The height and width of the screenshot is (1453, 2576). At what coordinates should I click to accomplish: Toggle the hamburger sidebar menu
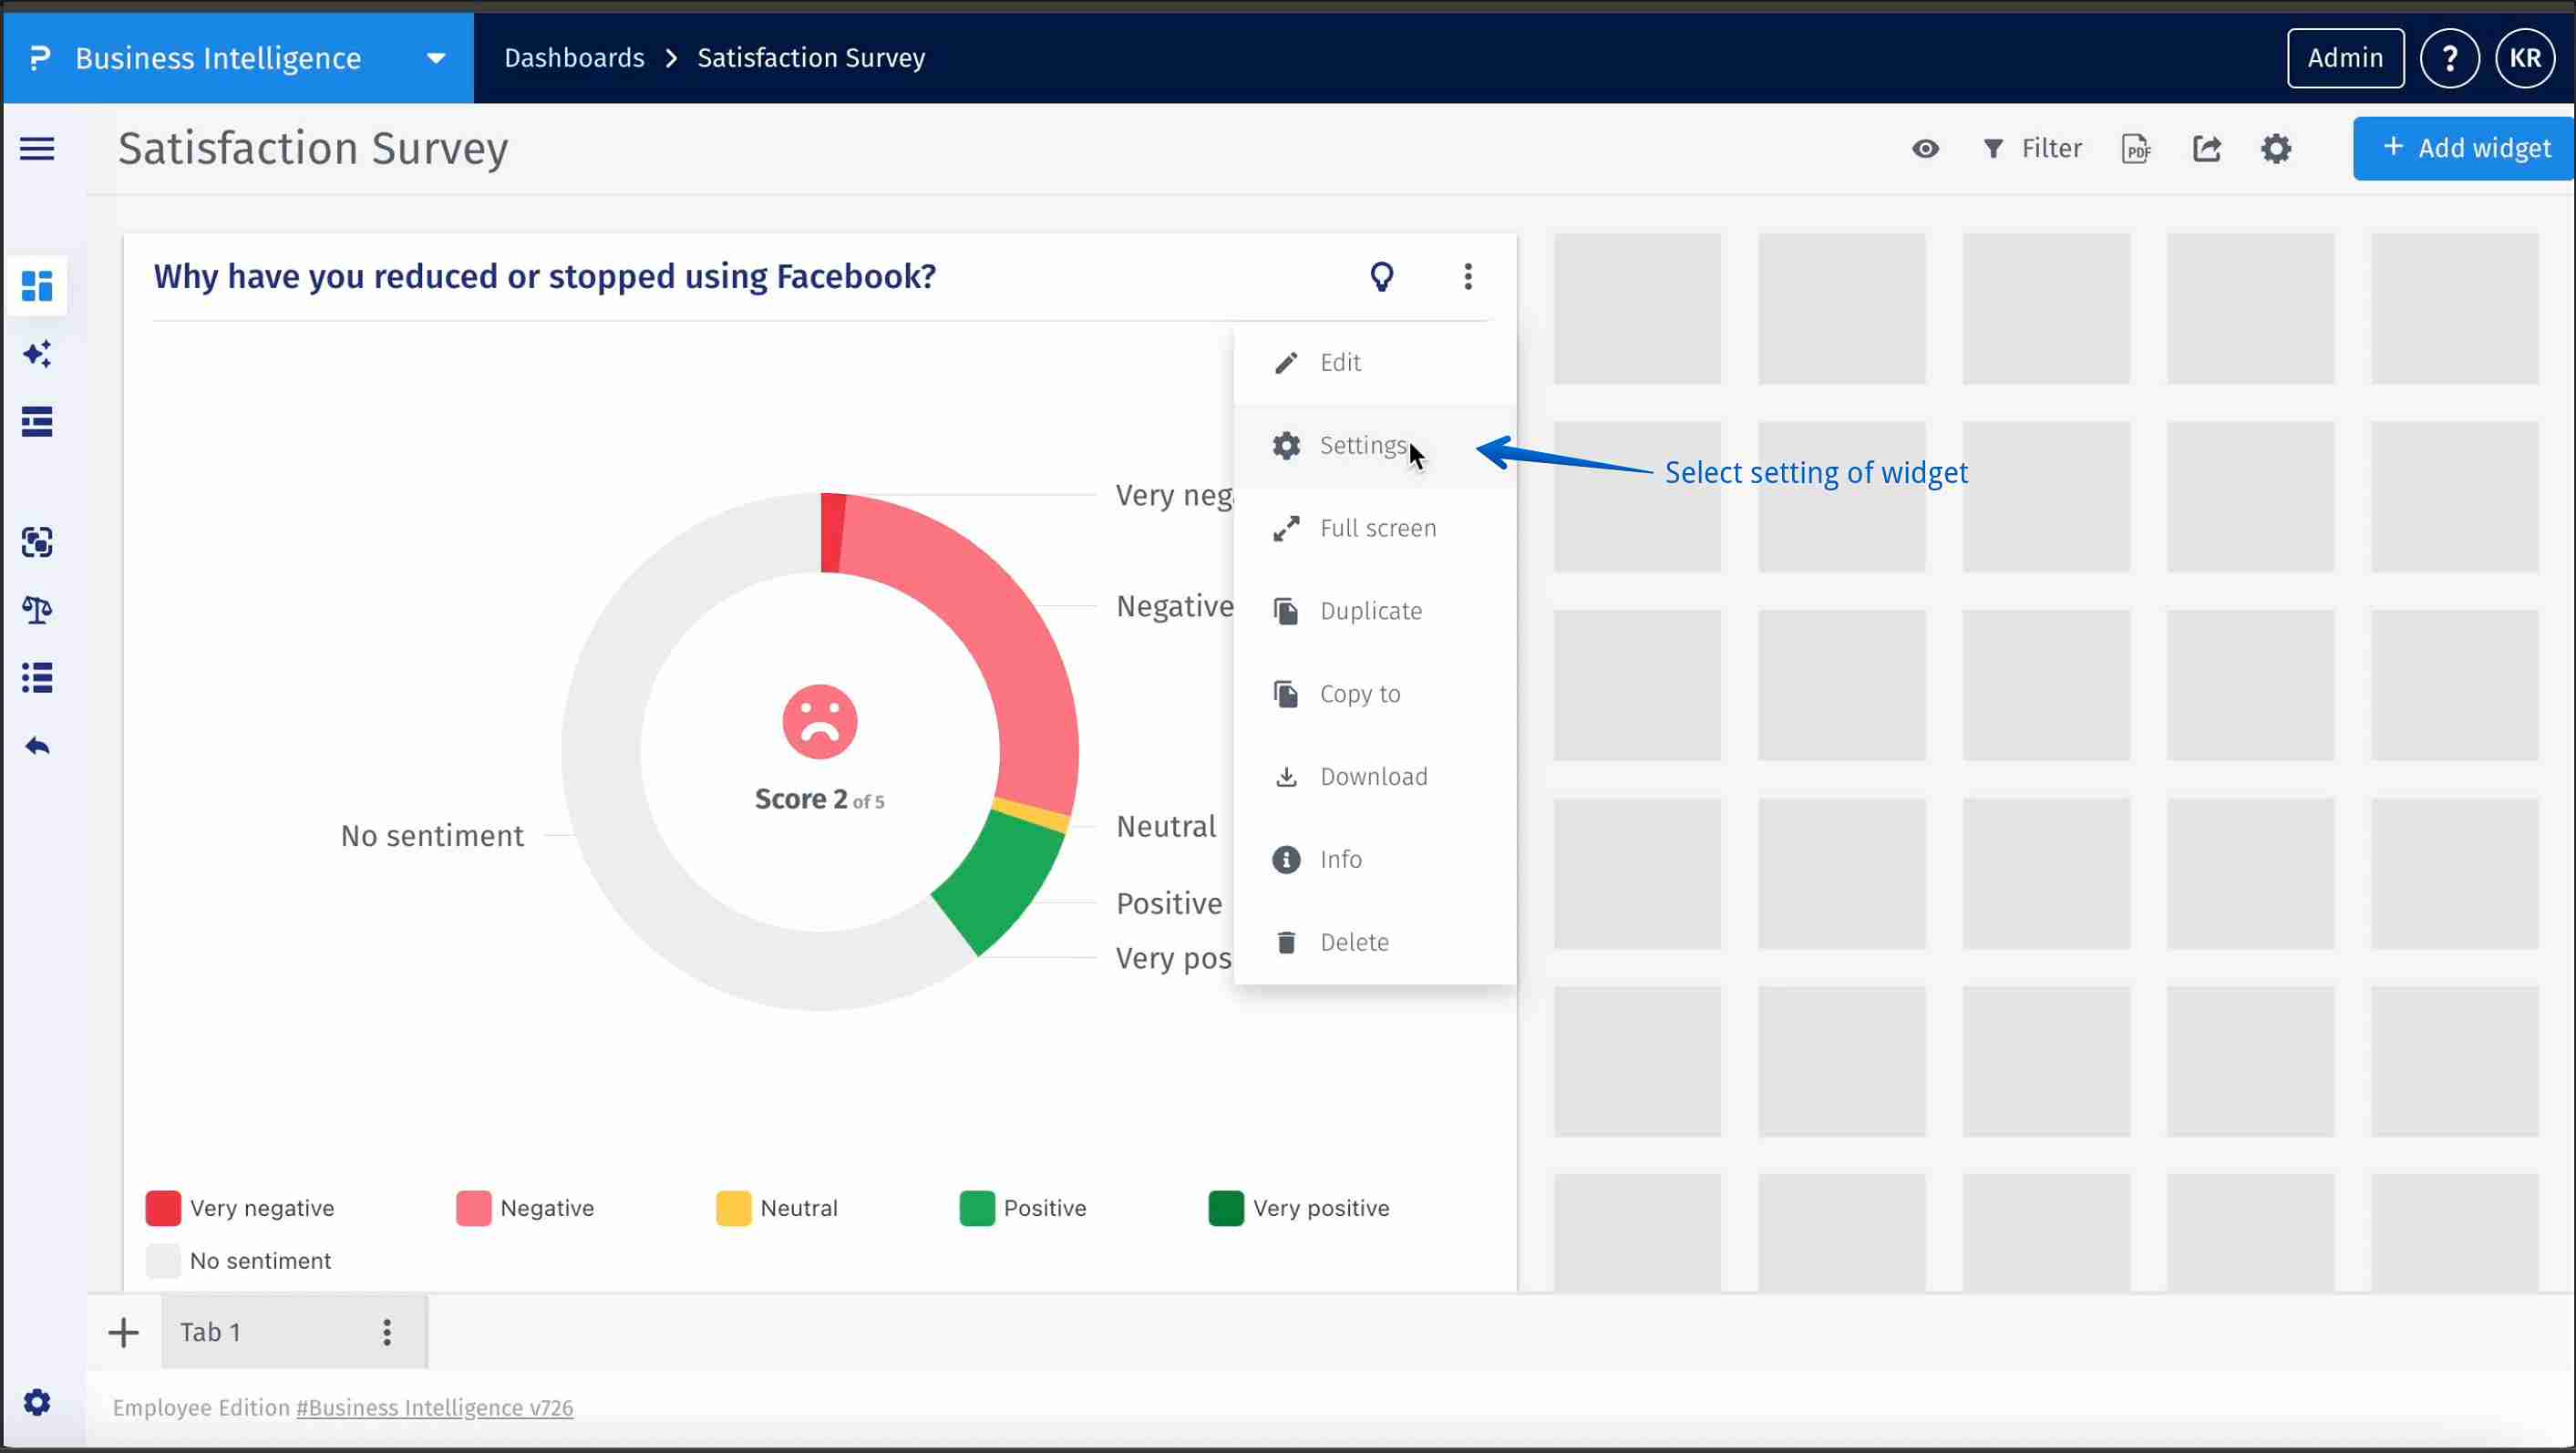(37, 149)
